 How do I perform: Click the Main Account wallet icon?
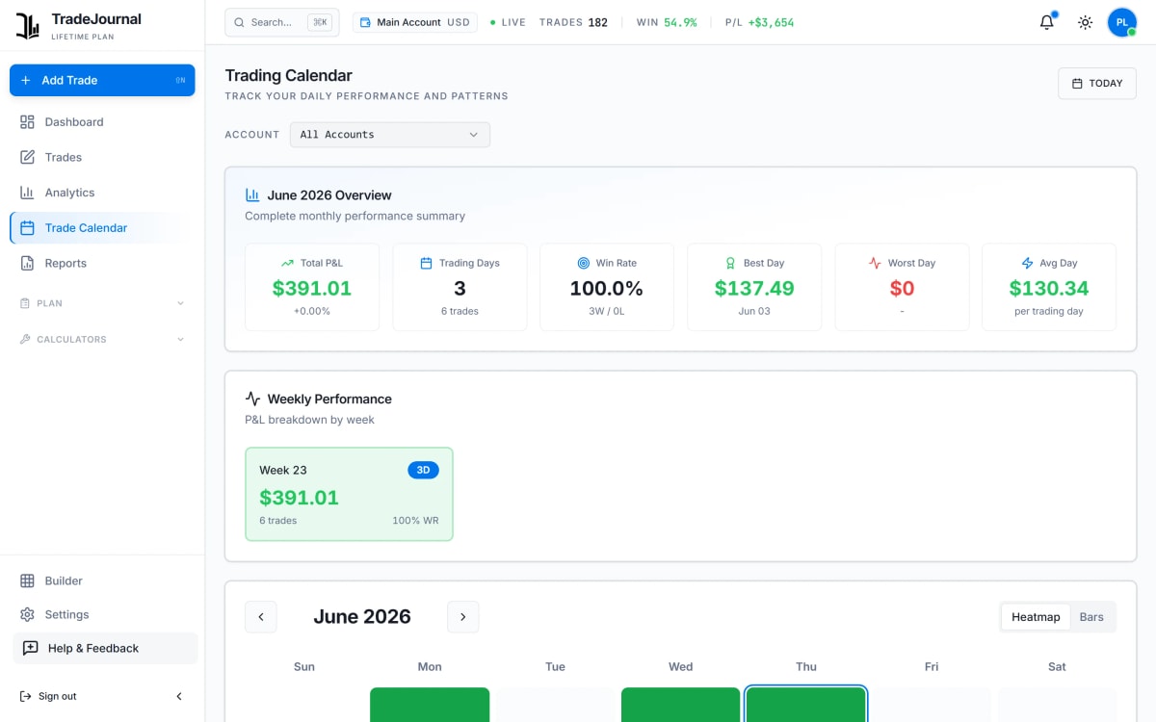click(x=365, y=22)
